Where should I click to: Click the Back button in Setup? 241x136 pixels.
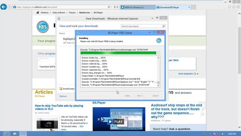[127, 96]
